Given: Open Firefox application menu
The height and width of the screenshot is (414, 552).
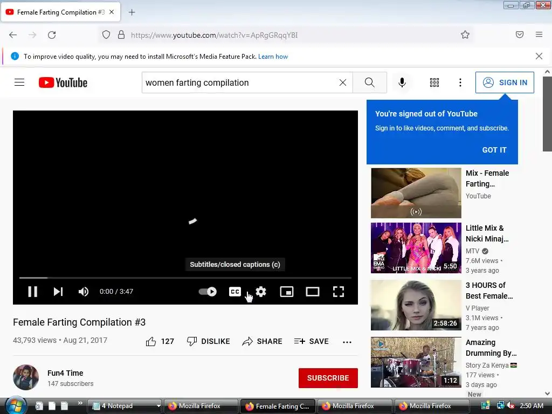Looking at the screenshot, I should (539, 34).
